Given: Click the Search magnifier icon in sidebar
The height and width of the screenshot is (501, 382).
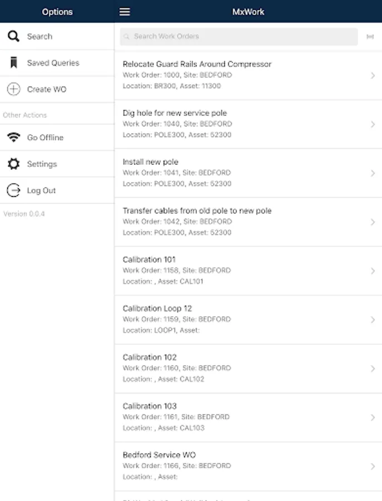Looking at the screenshot, I should click(13, 37).
